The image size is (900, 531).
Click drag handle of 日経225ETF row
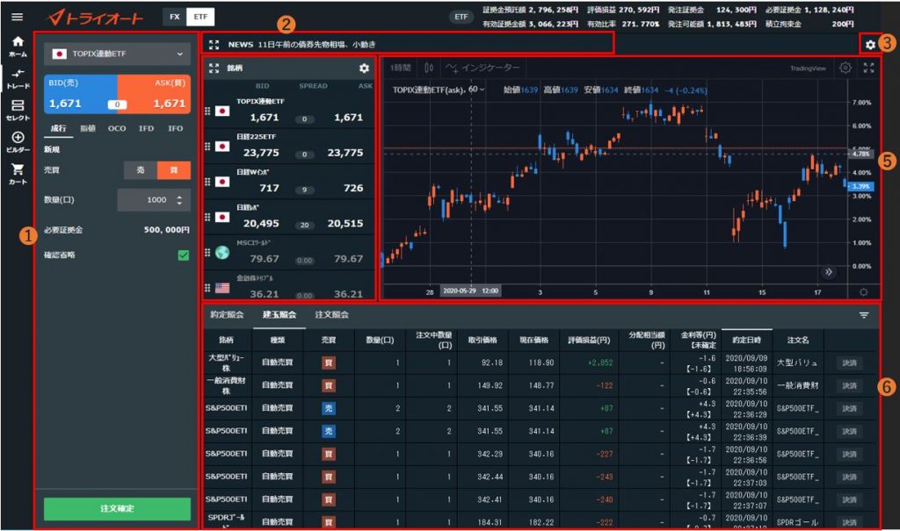pyautogui.click(x=207, y=147)
